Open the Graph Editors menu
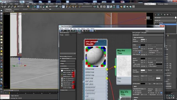This screenshot has height=100, width=177. (x=50, y=4)
